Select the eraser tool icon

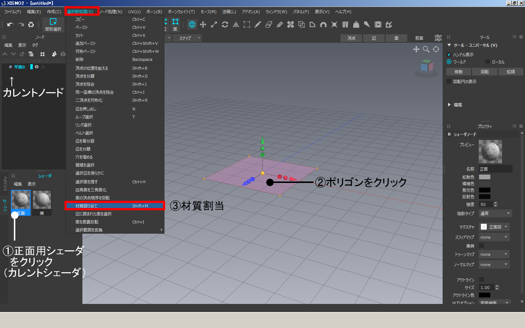click(269, 24)
